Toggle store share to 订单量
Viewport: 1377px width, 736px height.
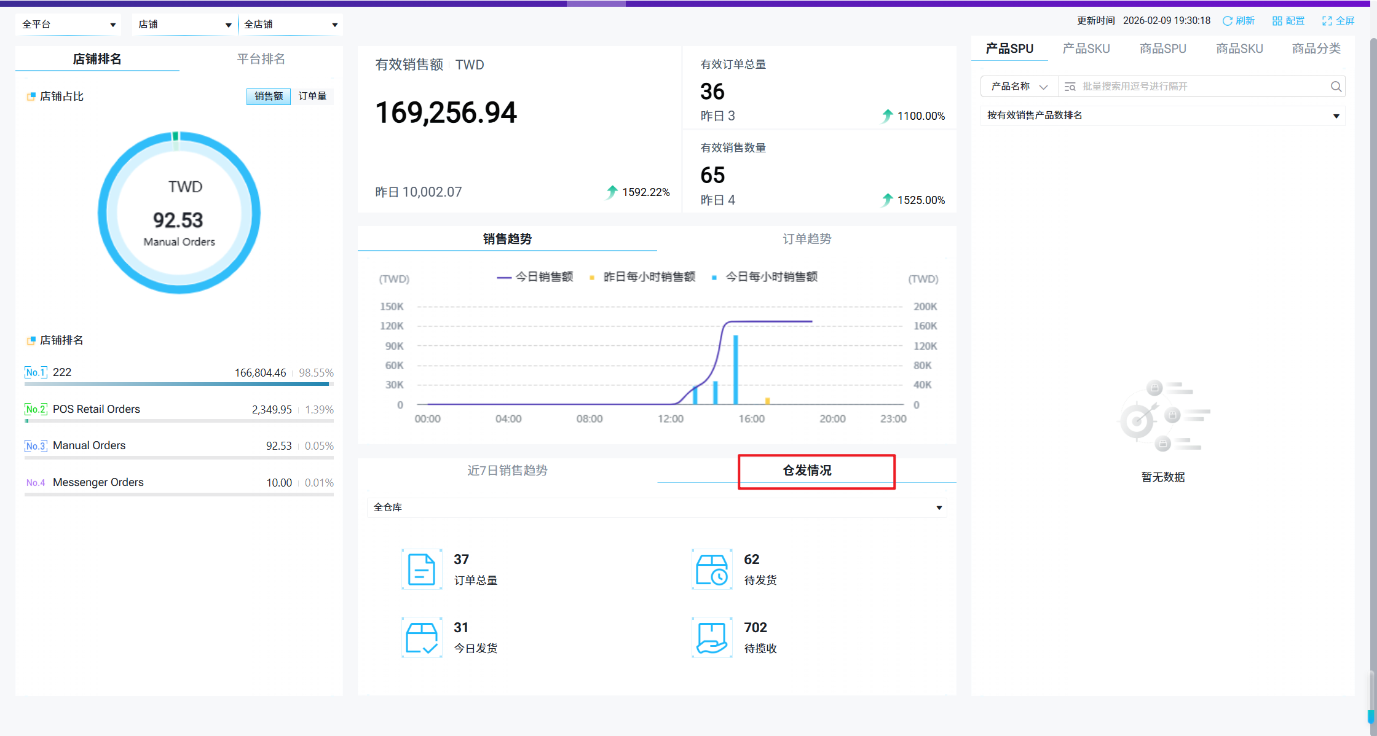point(312,96)
